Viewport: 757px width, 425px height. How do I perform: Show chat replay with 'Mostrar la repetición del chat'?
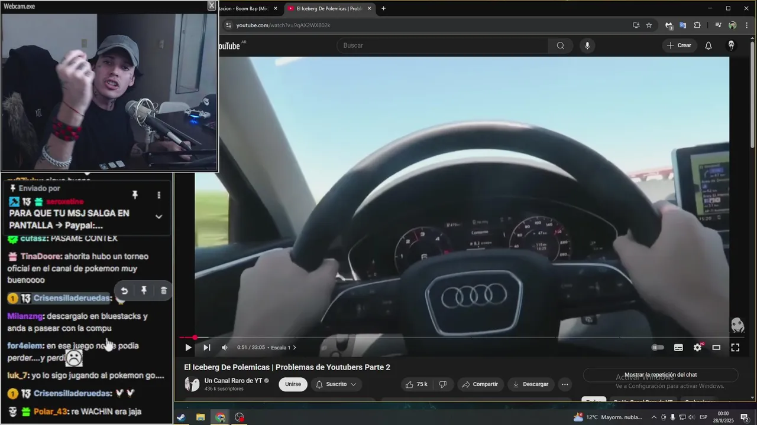pos(661,375)
